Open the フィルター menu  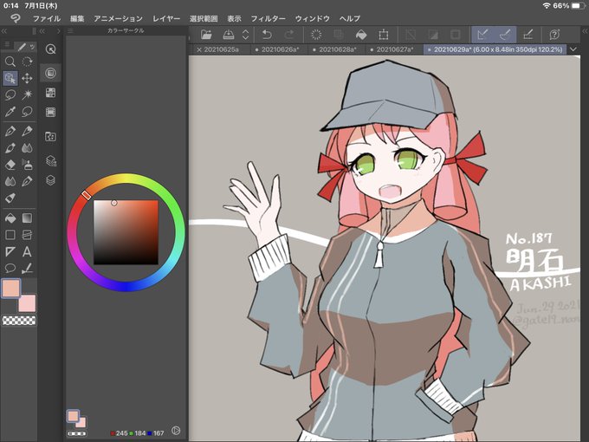pos(268,18)
